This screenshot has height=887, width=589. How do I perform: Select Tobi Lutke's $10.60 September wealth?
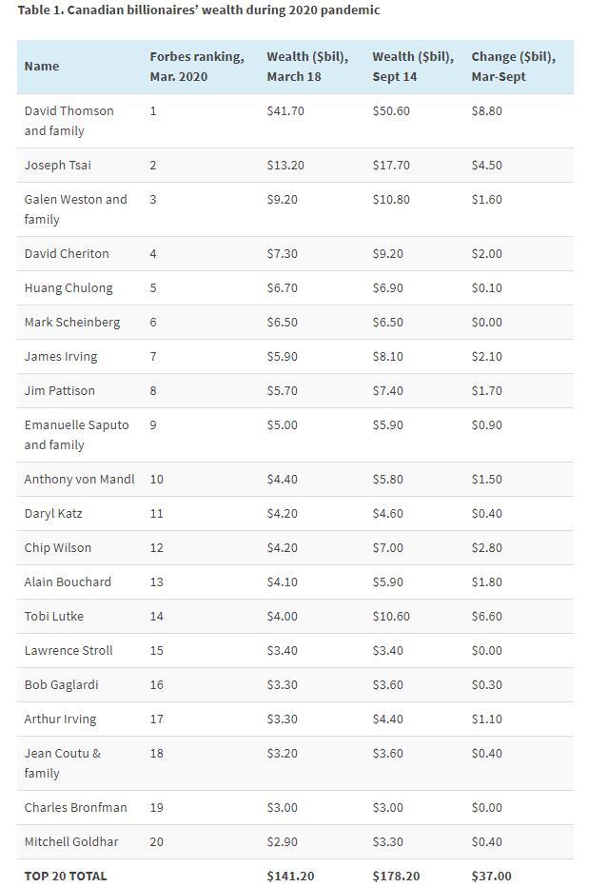[391, 616]
